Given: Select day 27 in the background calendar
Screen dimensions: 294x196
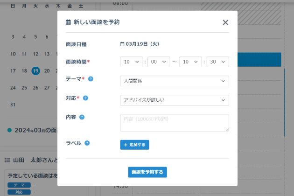Looking at the screenshot, I should [x=47, y=88].
